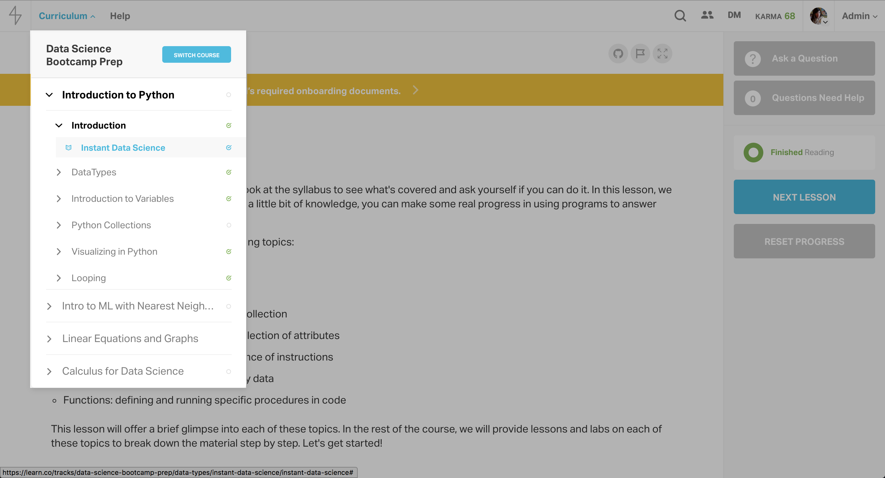Click the Introduction section completed checkmark
Screen dimensions: 885x478
(x=228, y=125)
